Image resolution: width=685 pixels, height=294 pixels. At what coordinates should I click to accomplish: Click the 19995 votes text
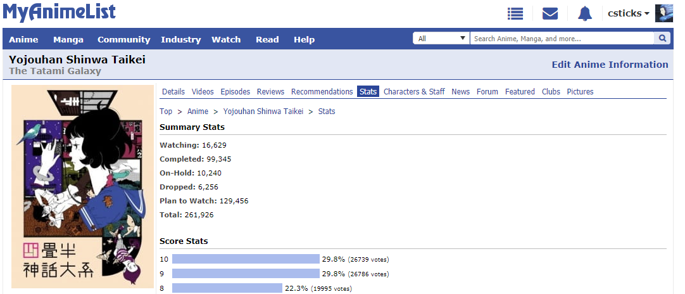click(331, 288)
